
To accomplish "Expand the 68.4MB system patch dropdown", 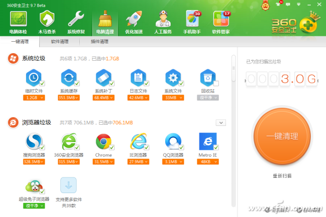I will click(x=104, y=98).
